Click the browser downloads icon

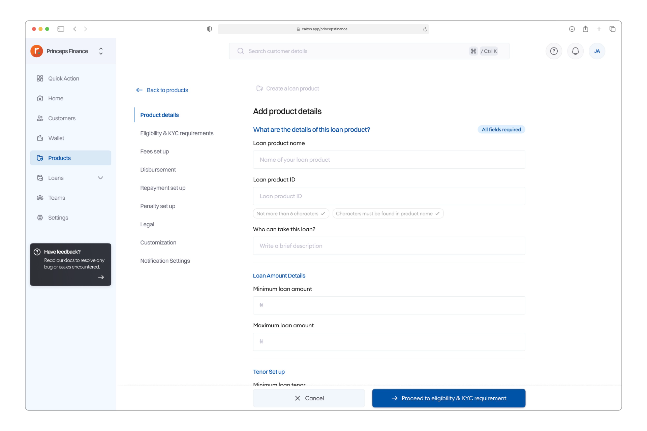(572, 29)
